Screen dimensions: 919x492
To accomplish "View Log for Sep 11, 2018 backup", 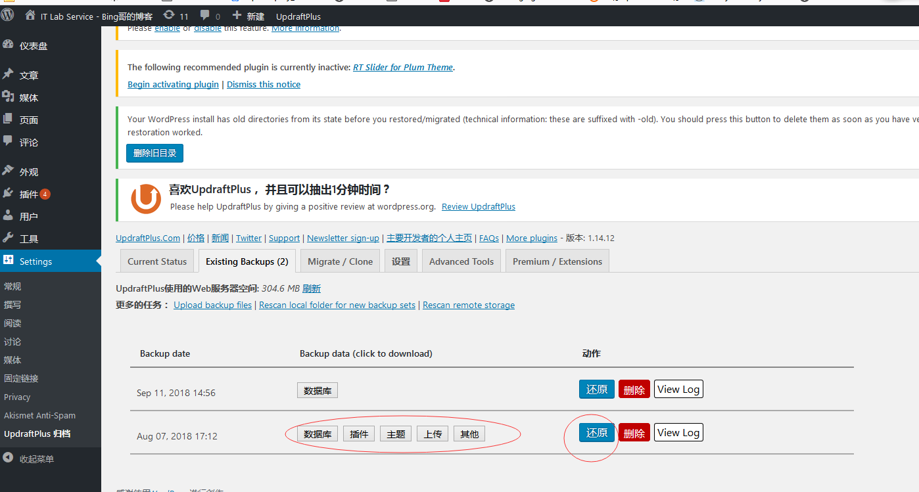I will click(x=678, y=389).
